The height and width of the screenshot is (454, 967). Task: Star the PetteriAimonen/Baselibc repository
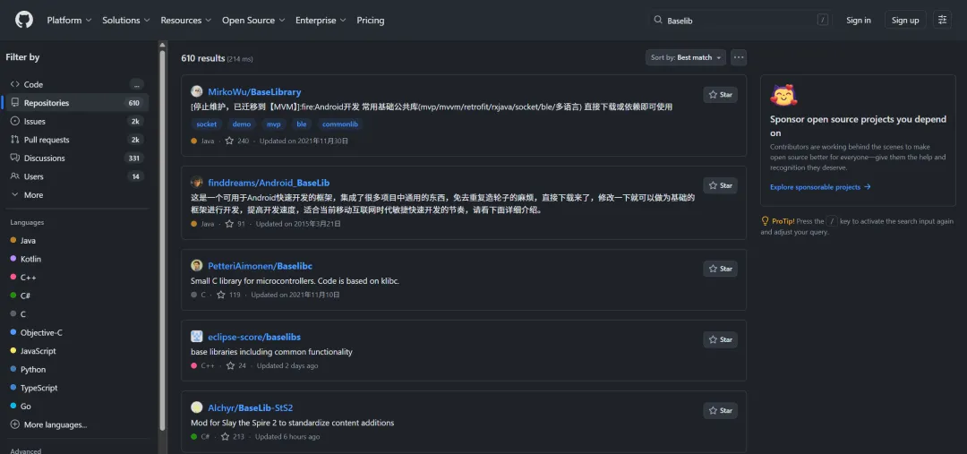pos(720,269)
